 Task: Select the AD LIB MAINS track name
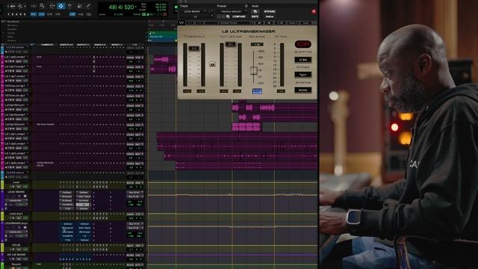[x=16, y=255]
